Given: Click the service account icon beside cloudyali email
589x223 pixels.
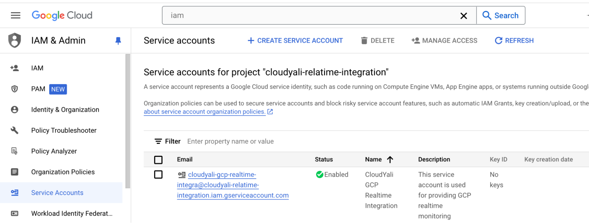Looking at the screenshot, I should [x=182, y=175].
